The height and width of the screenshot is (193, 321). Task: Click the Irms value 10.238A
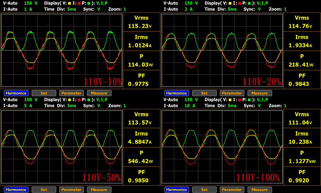point(300,142)
